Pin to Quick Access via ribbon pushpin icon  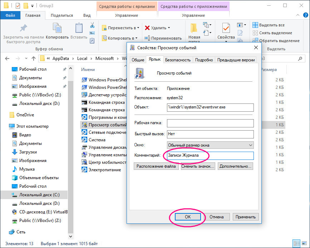pos(24,28)
